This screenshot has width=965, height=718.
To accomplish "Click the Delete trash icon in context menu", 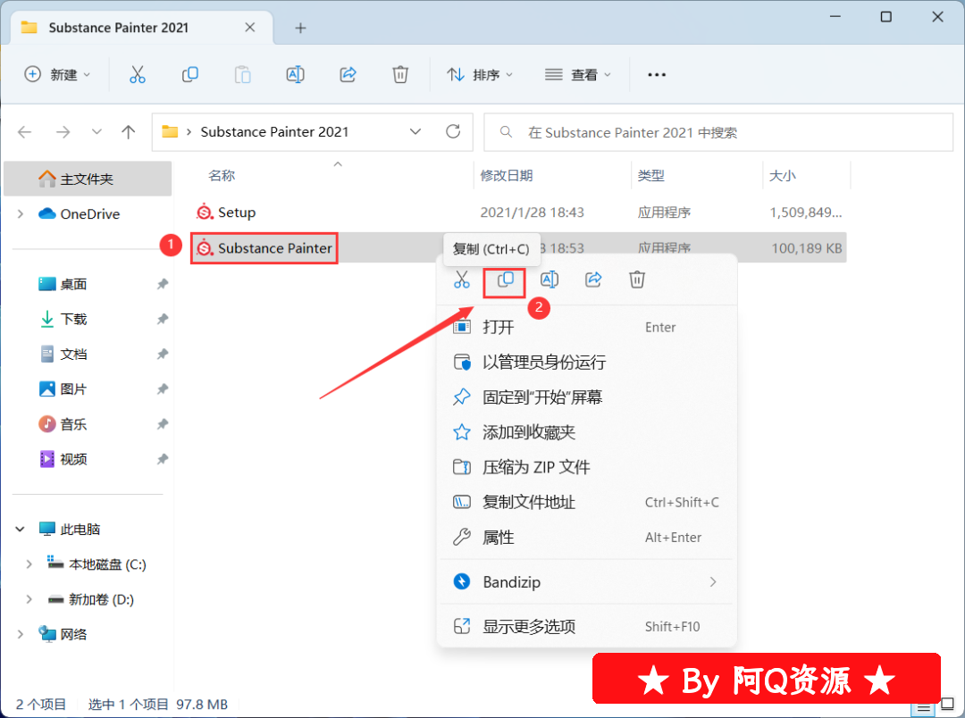I will 637,280.
